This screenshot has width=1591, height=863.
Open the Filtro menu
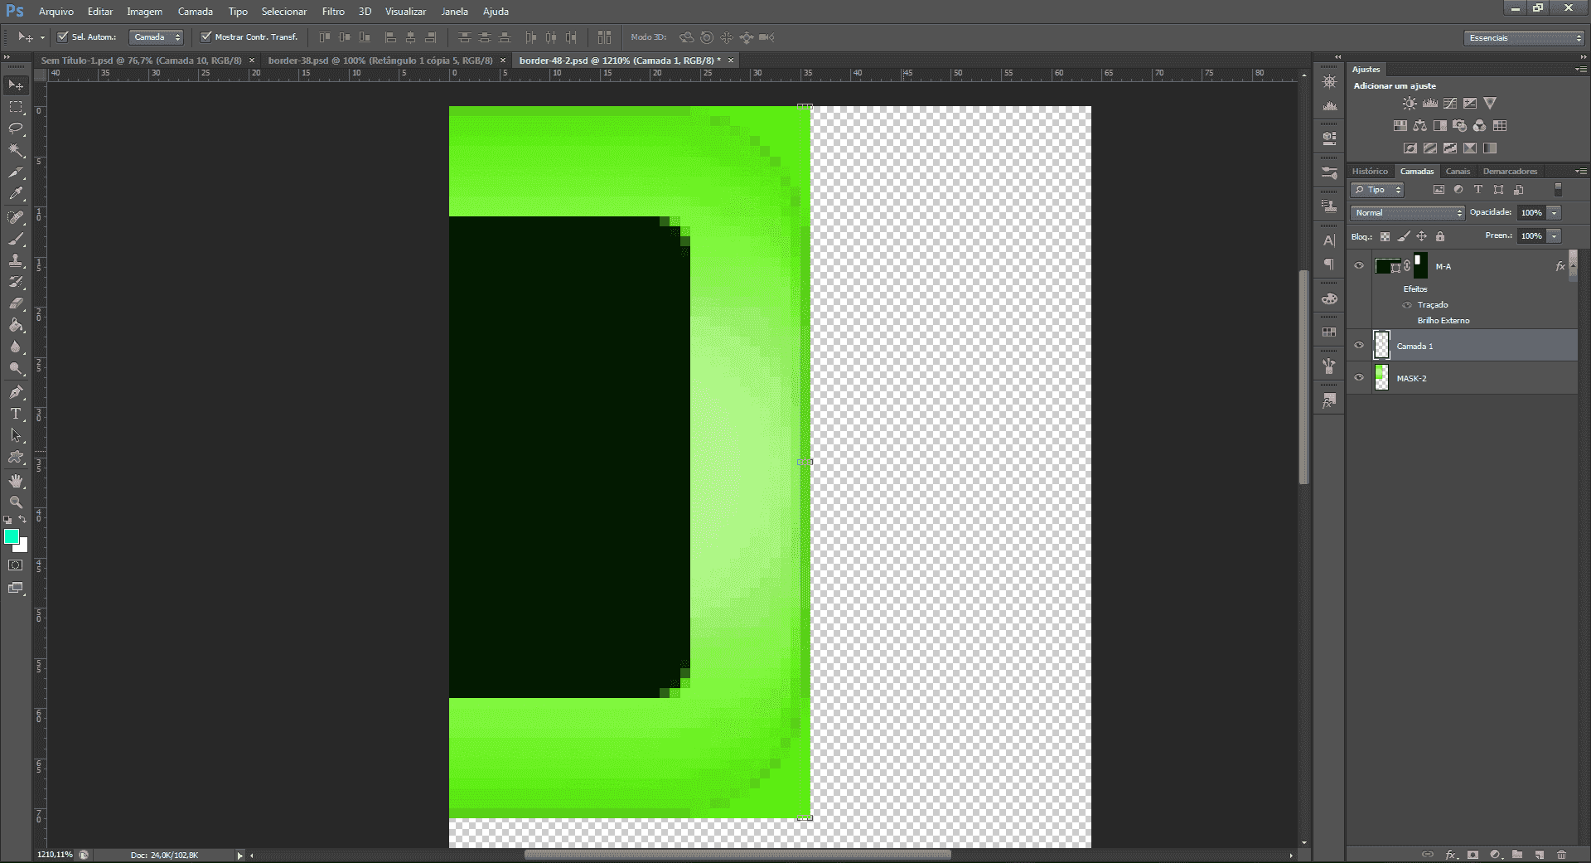(333, 12)
